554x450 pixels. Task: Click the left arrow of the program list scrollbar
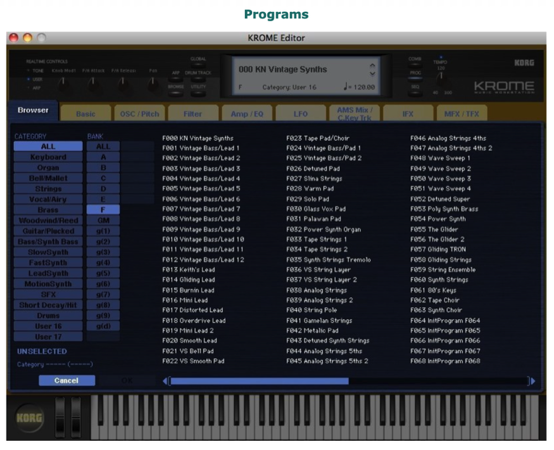tap(165, 381)
